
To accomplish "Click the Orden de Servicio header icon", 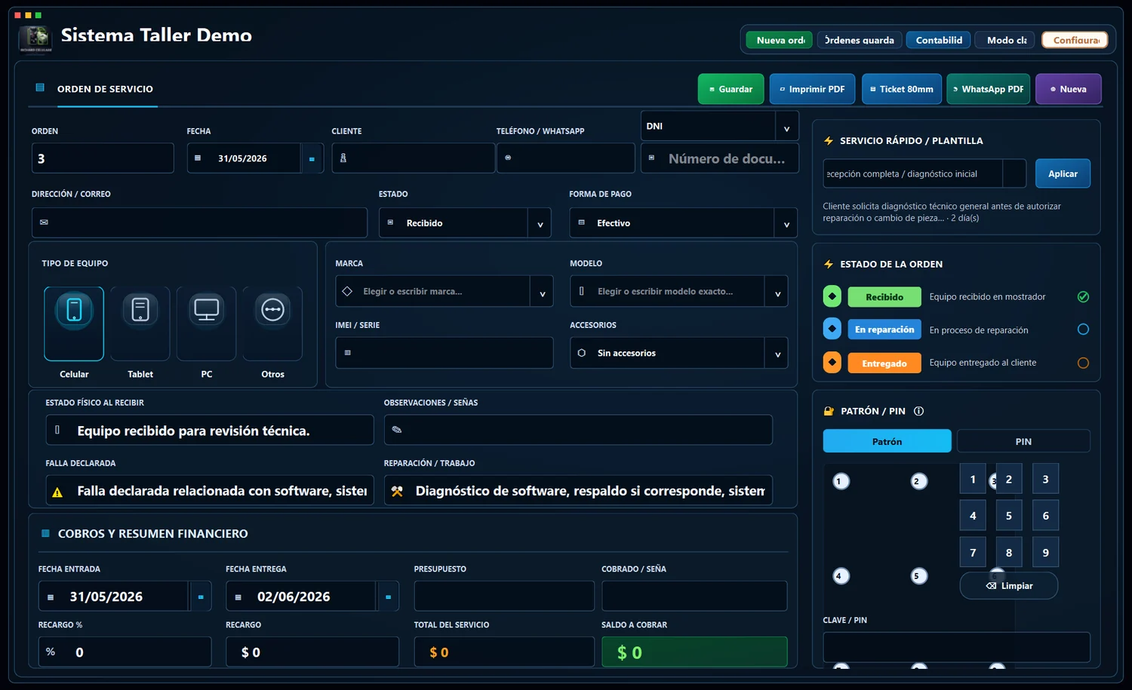I will (40, 87).
